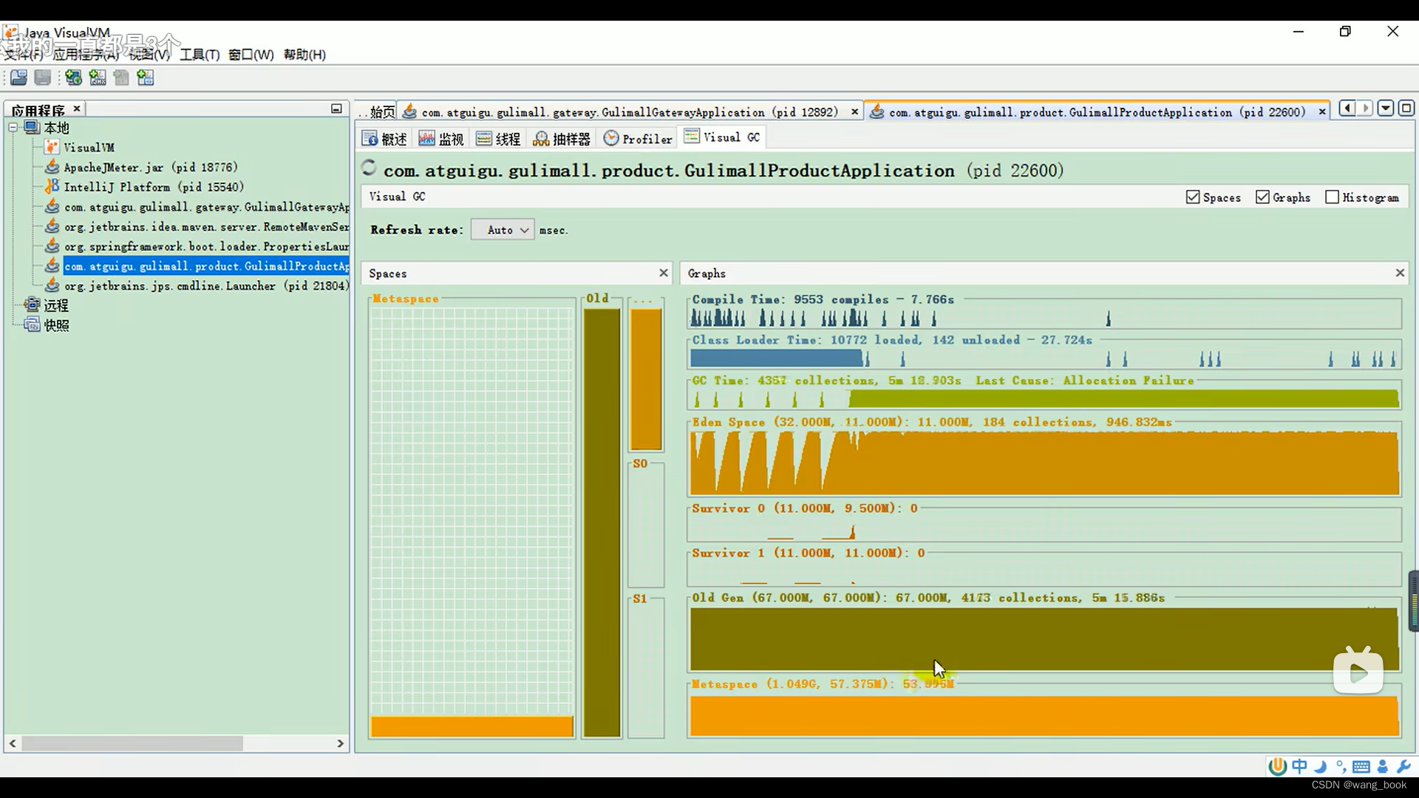Show next tabs with right arrow

[1366, 109]
